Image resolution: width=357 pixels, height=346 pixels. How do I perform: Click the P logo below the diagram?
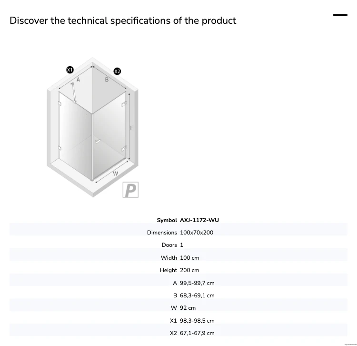[x=130, y=190]
